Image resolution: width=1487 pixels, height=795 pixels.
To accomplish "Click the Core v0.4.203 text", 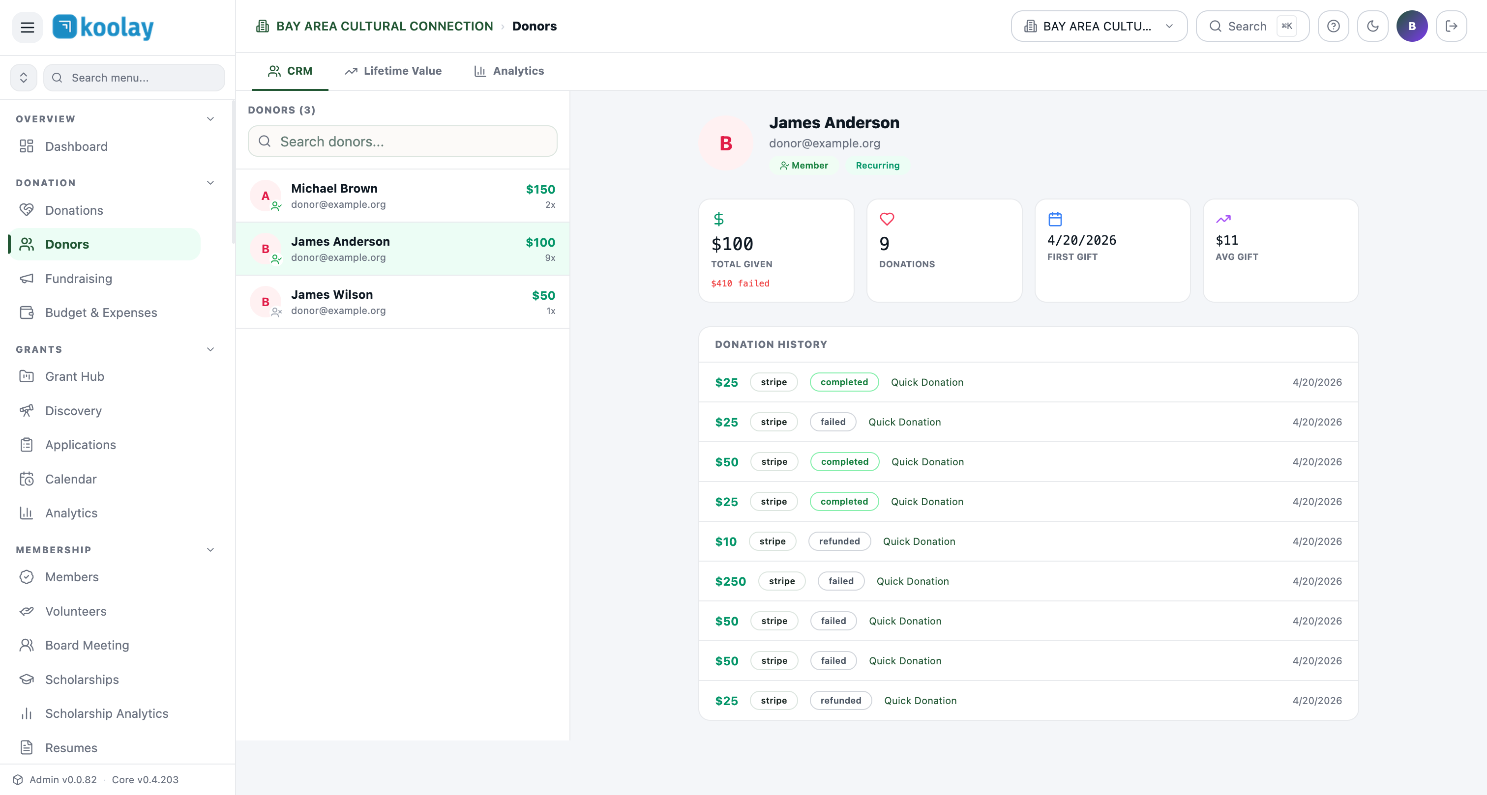I will coord(145,779).
